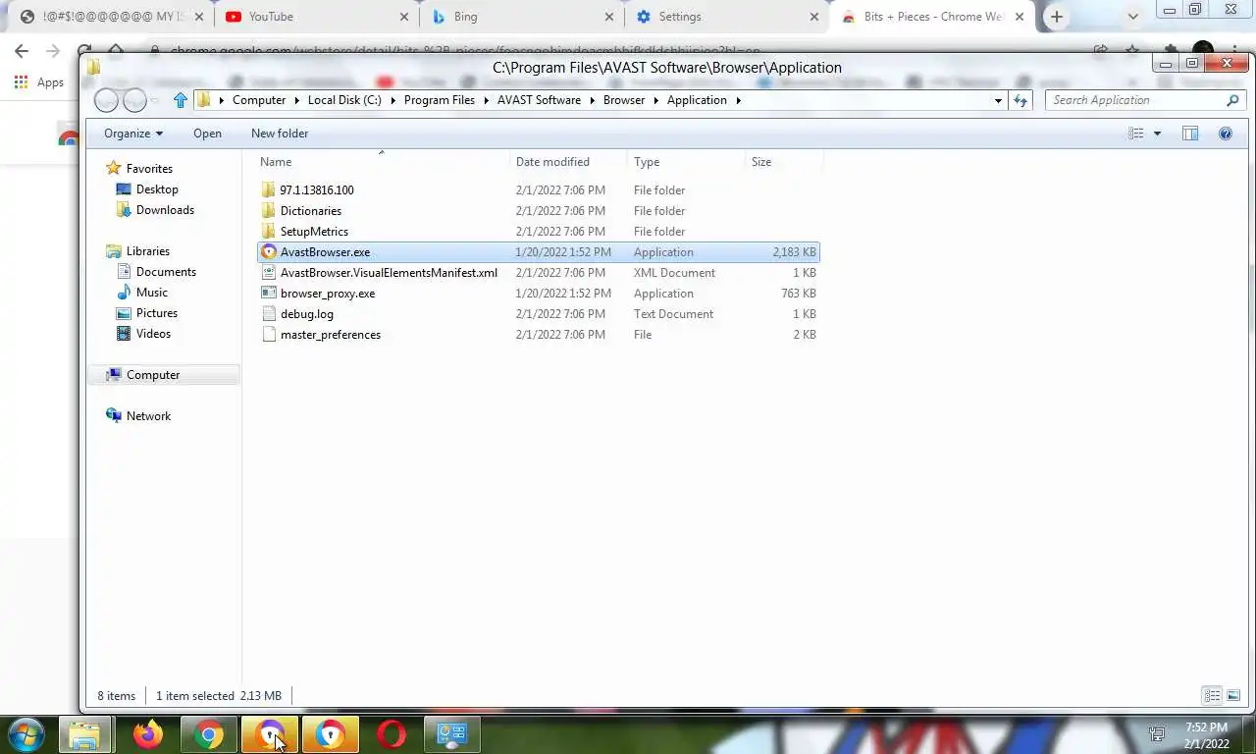The width and height of the screenshot is (1256, 754).
Task: Expand arrow after Computer in breadcrumb
Action: 295,100
